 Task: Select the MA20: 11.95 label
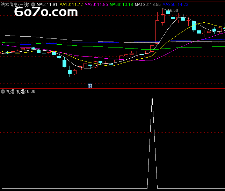click(x=96, y=5)
